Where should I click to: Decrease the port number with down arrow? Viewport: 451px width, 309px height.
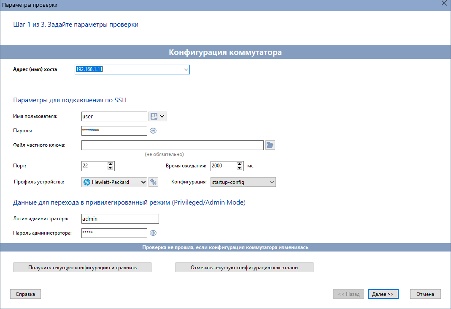[111, 168]
